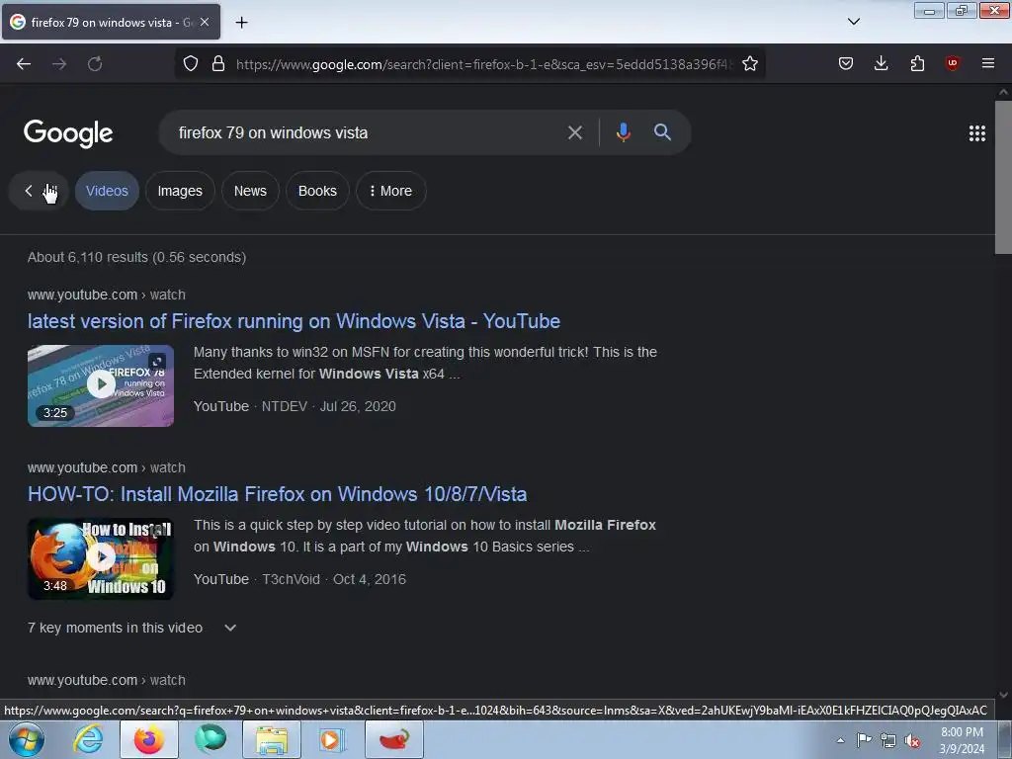
Task: Click the third www.youtube.com watch breadcrumb
Action: point(107,680)
